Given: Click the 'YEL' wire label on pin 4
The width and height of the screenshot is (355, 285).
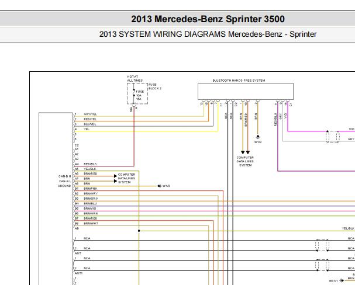Looking at the screenshot, I should point(87,129).
